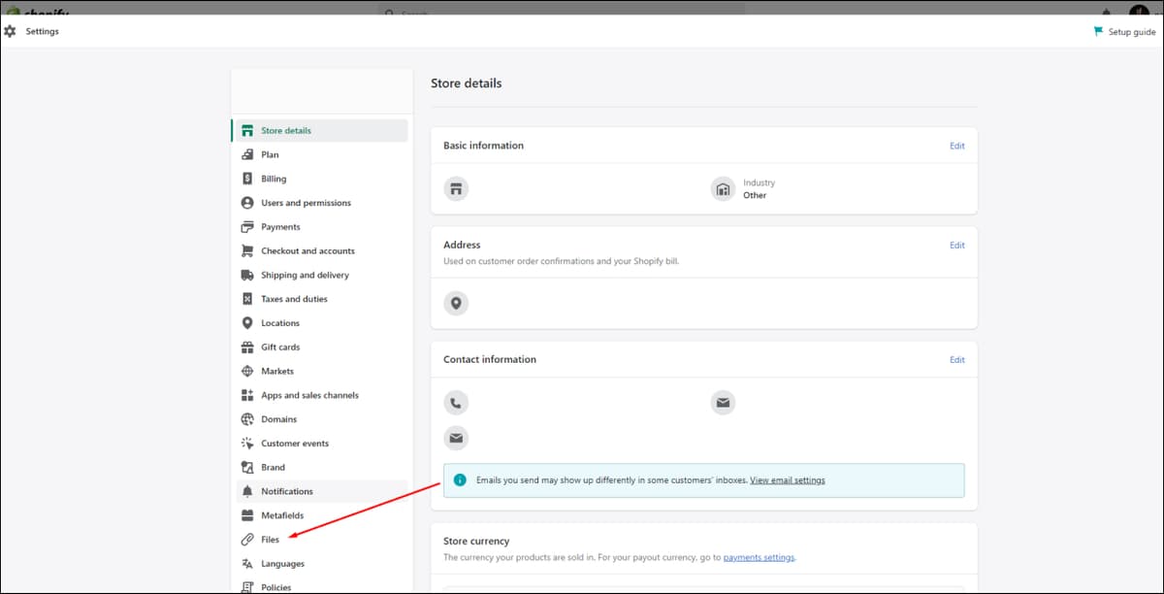Click the Files paperclip icon
This screenshot has height=594, width=1164.
[x=247, y=540]
